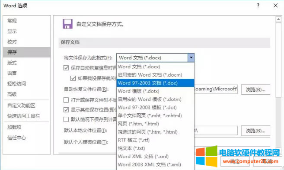Click the 将文件保存为此格式(F): label
The image size is (284, 170).
point(88,58)
